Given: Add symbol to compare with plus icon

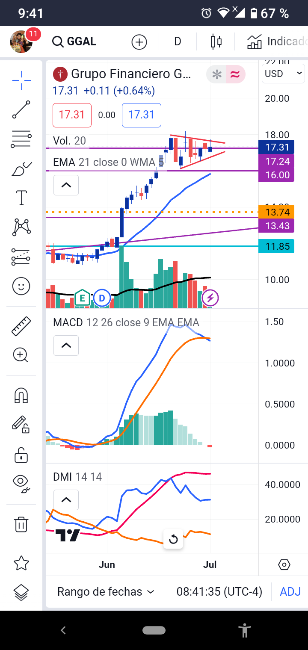Looking at the screenshot, I should [139, 42].
